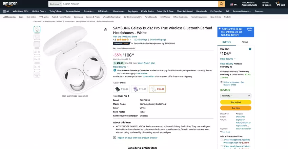Viewport: 288px width, 149px height.
Task: Expand the EN language selector
Action: [x=234, y=5]
